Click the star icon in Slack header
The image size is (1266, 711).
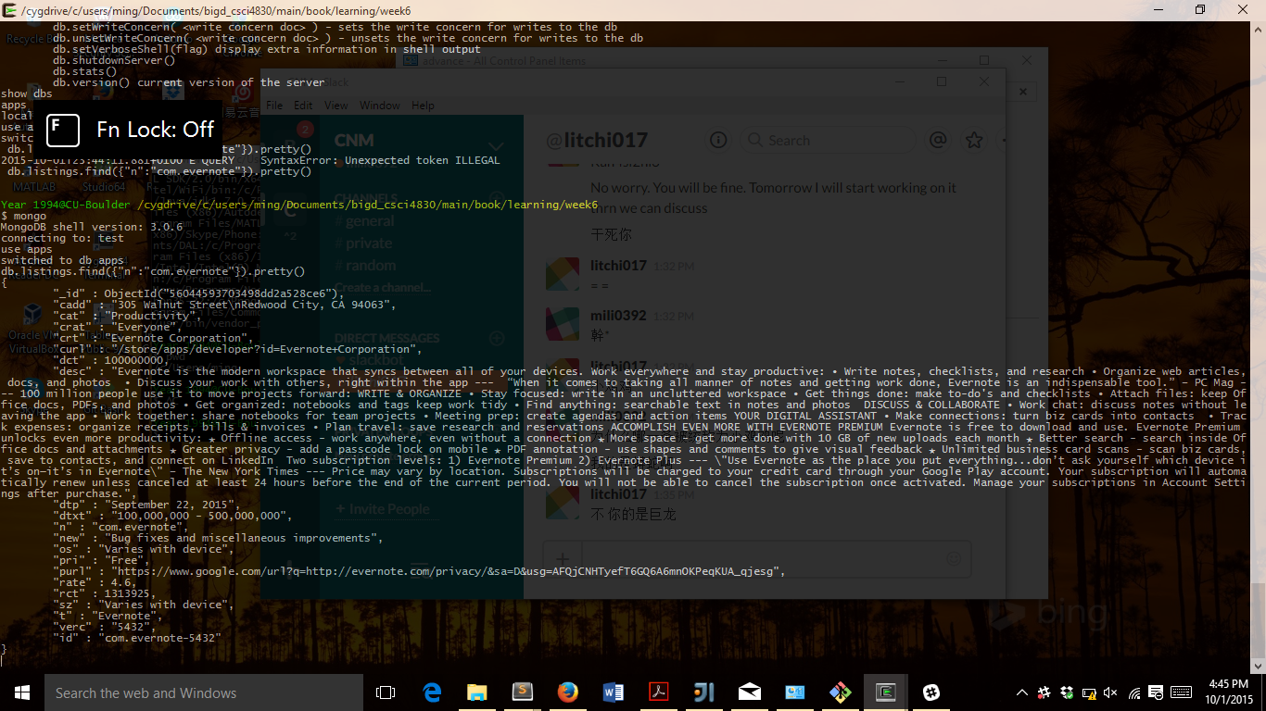click(974, 140)
